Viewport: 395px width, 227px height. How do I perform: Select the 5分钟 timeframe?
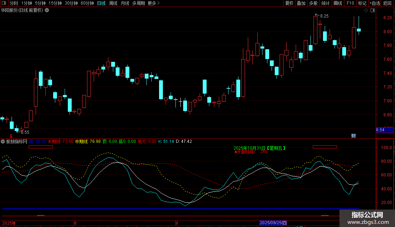pyautogui.click(x=40, y=3)
